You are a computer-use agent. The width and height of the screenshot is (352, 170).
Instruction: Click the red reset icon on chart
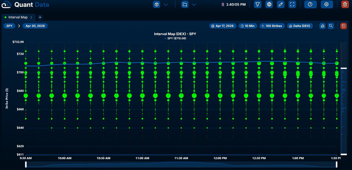click(x=343, y=26)
